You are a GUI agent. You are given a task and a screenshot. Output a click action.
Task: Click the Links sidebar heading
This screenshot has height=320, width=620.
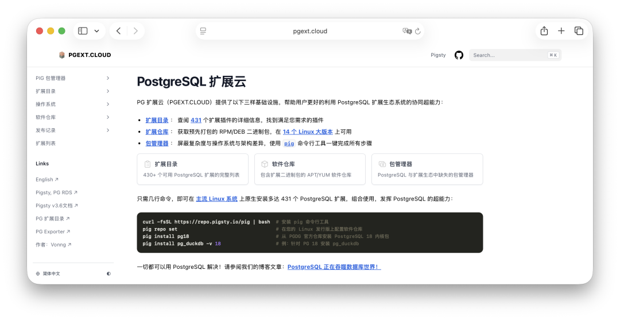tap(42, 163)
